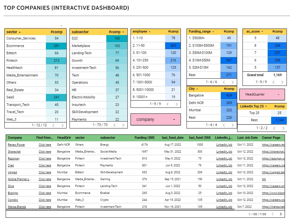
Task: Filter by Fintech sector row
Action: pos(36,60)
